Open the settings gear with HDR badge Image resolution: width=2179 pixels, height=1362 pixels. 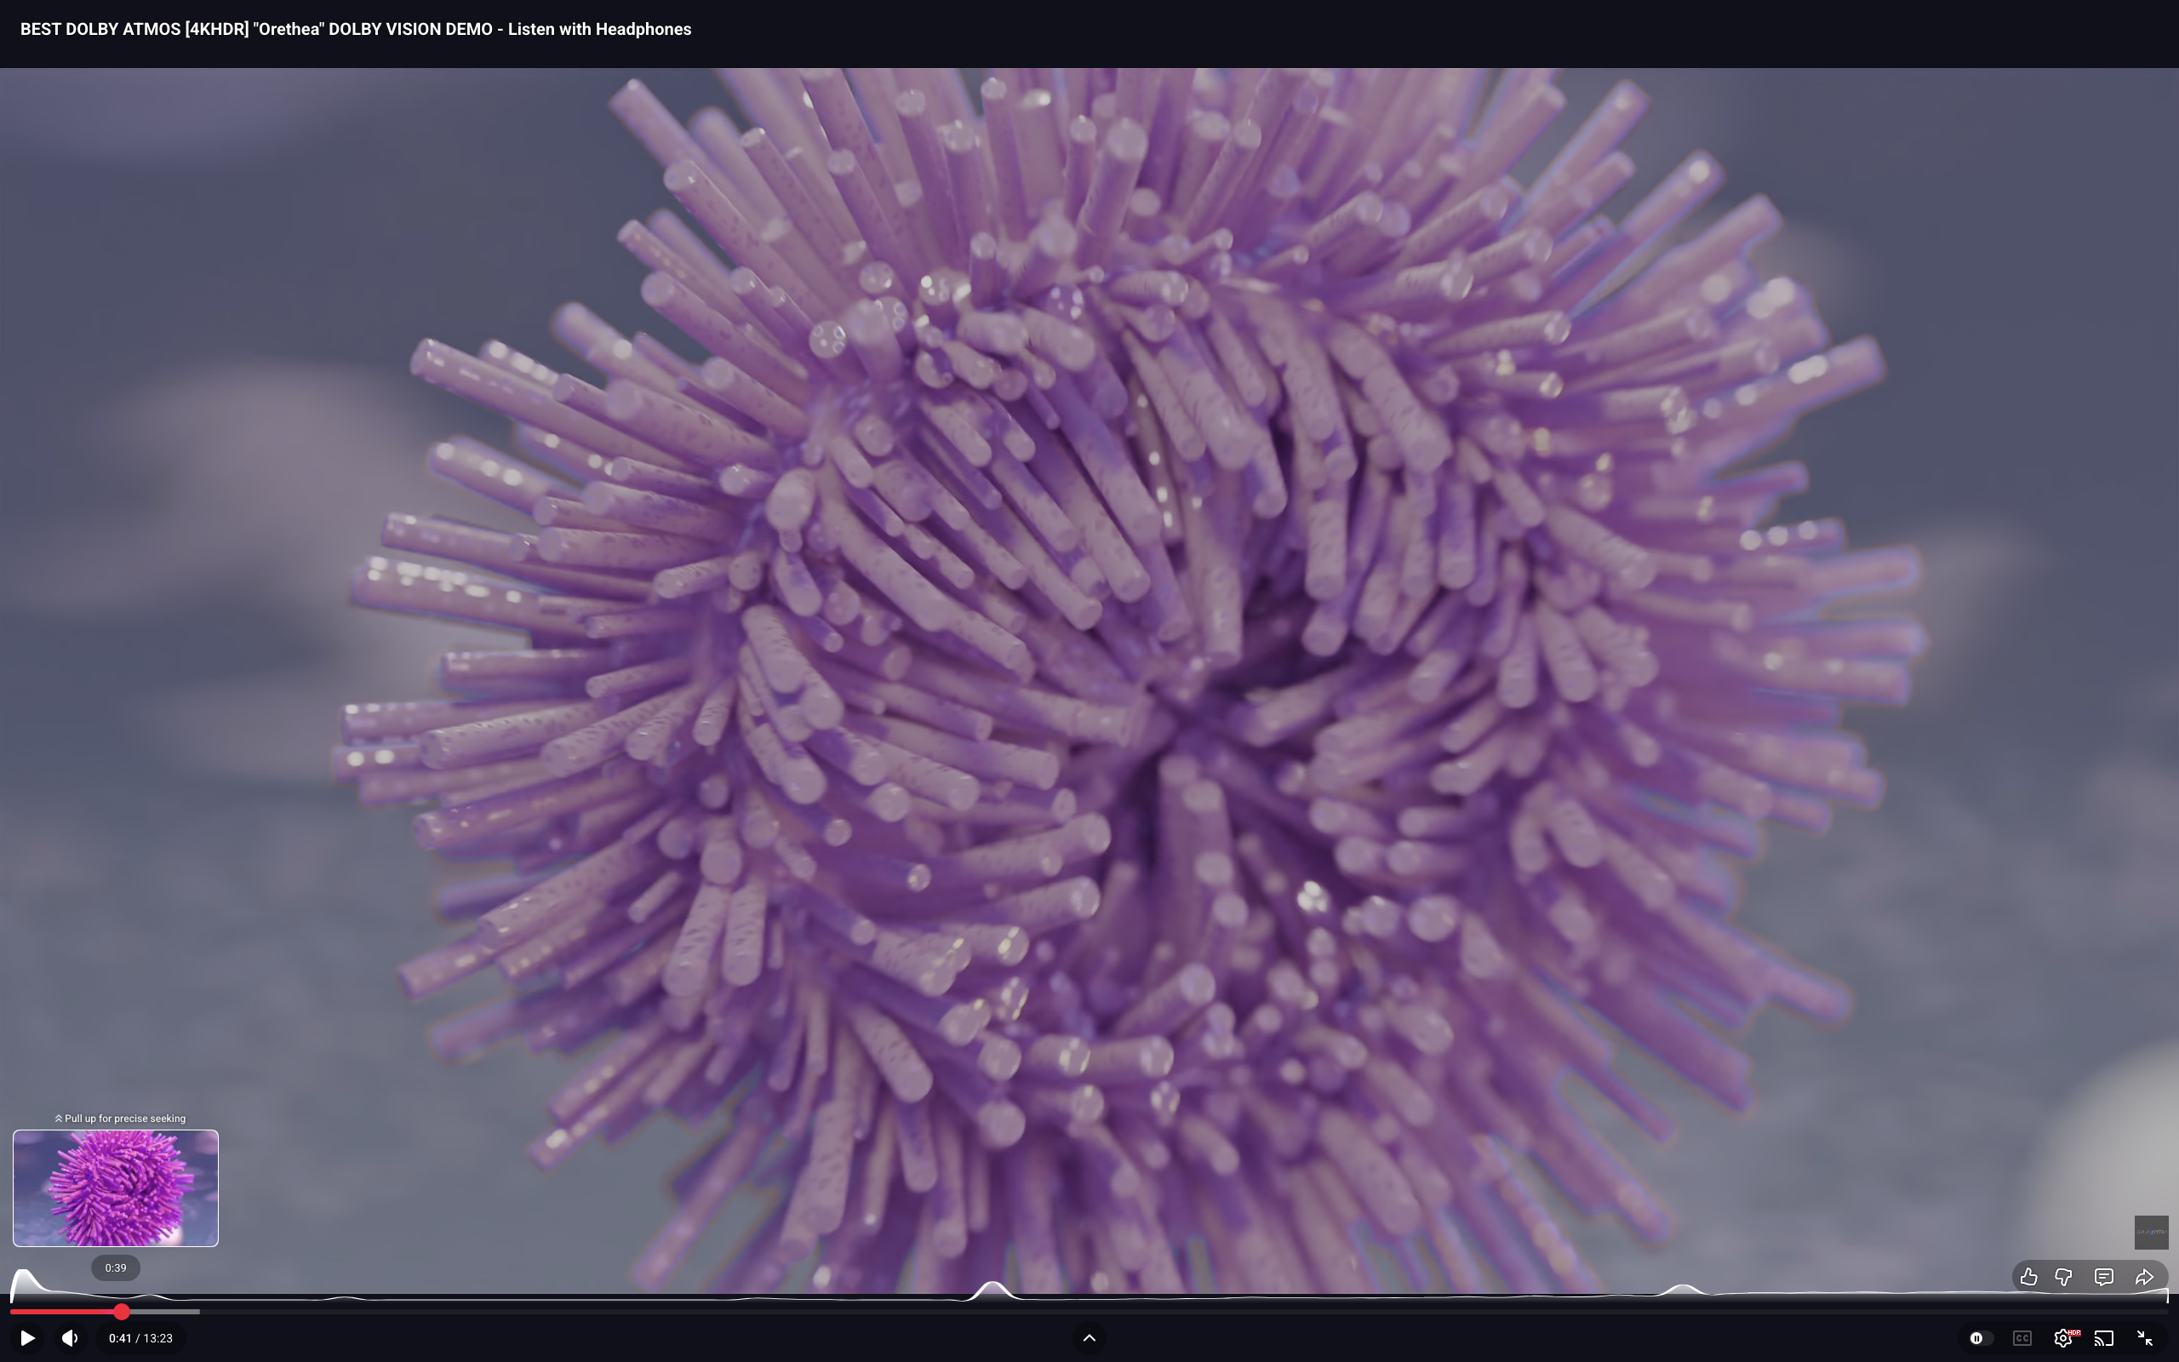point(2064,1337)
